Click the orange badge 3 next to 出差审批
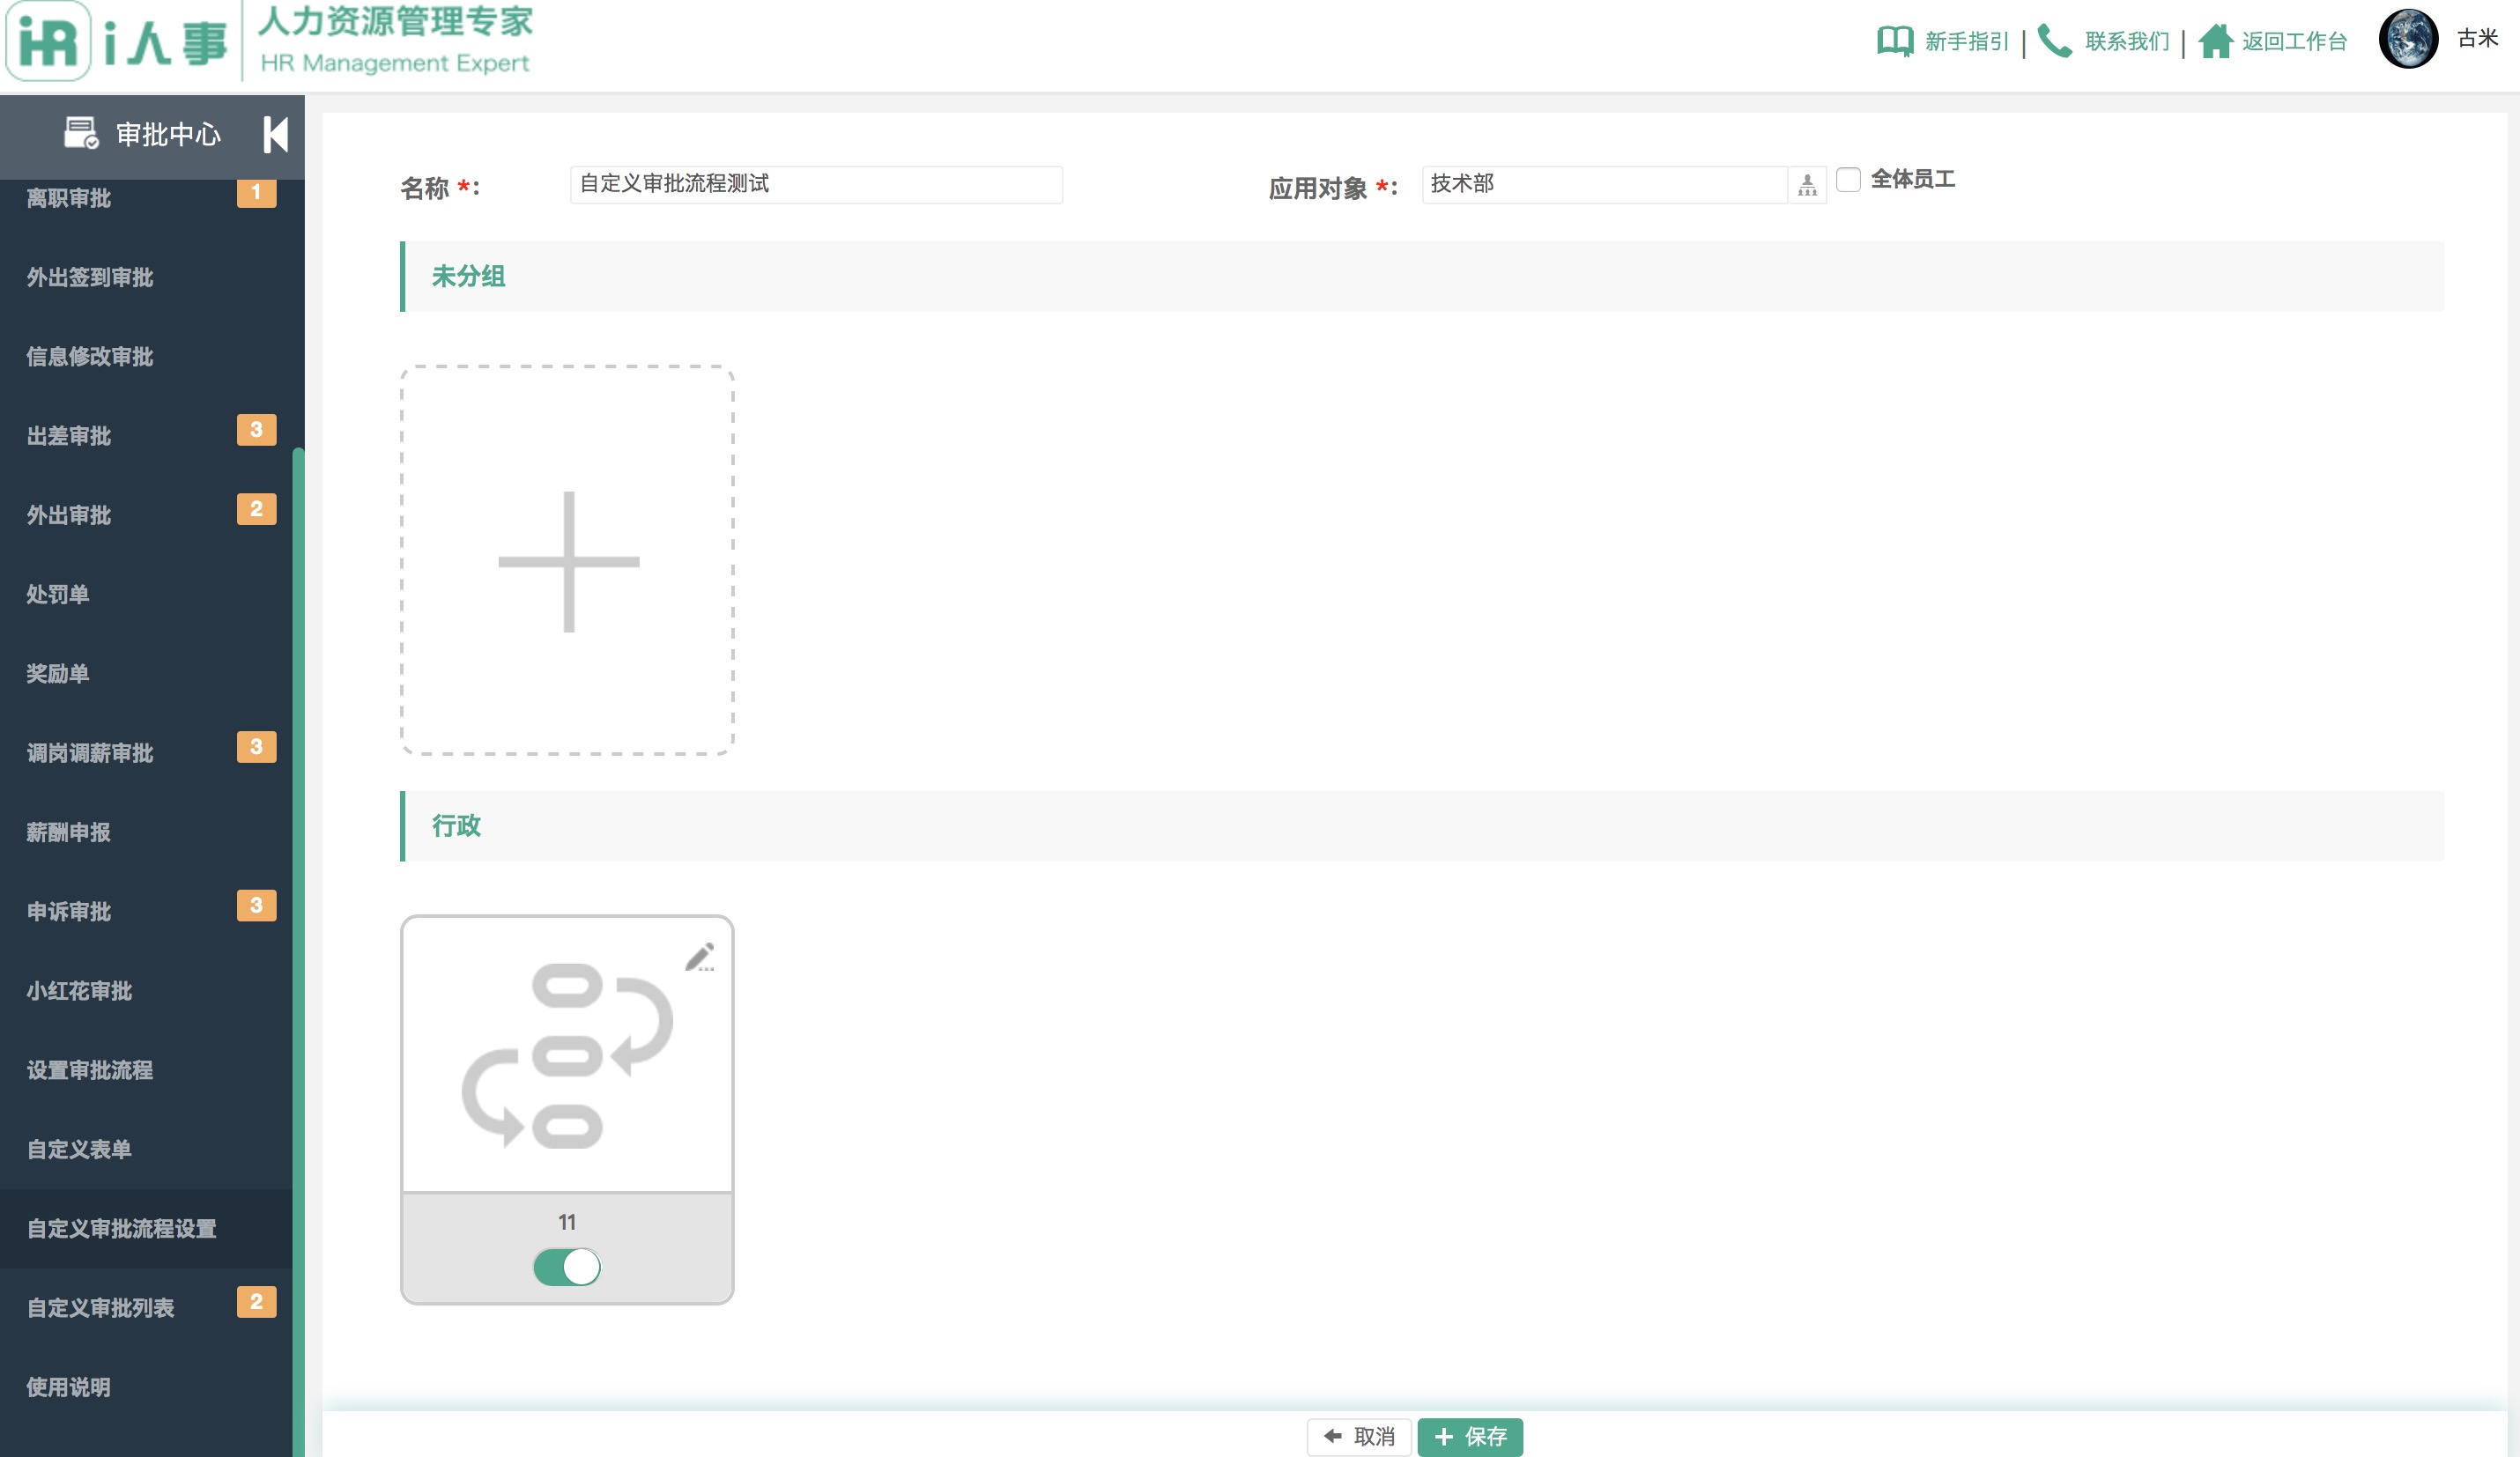2520x1457 pixels. (x=256, y=430)
